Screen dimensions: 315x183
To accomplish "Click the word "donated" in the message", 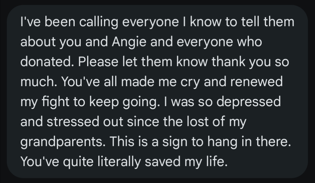I will pos(46,62).
